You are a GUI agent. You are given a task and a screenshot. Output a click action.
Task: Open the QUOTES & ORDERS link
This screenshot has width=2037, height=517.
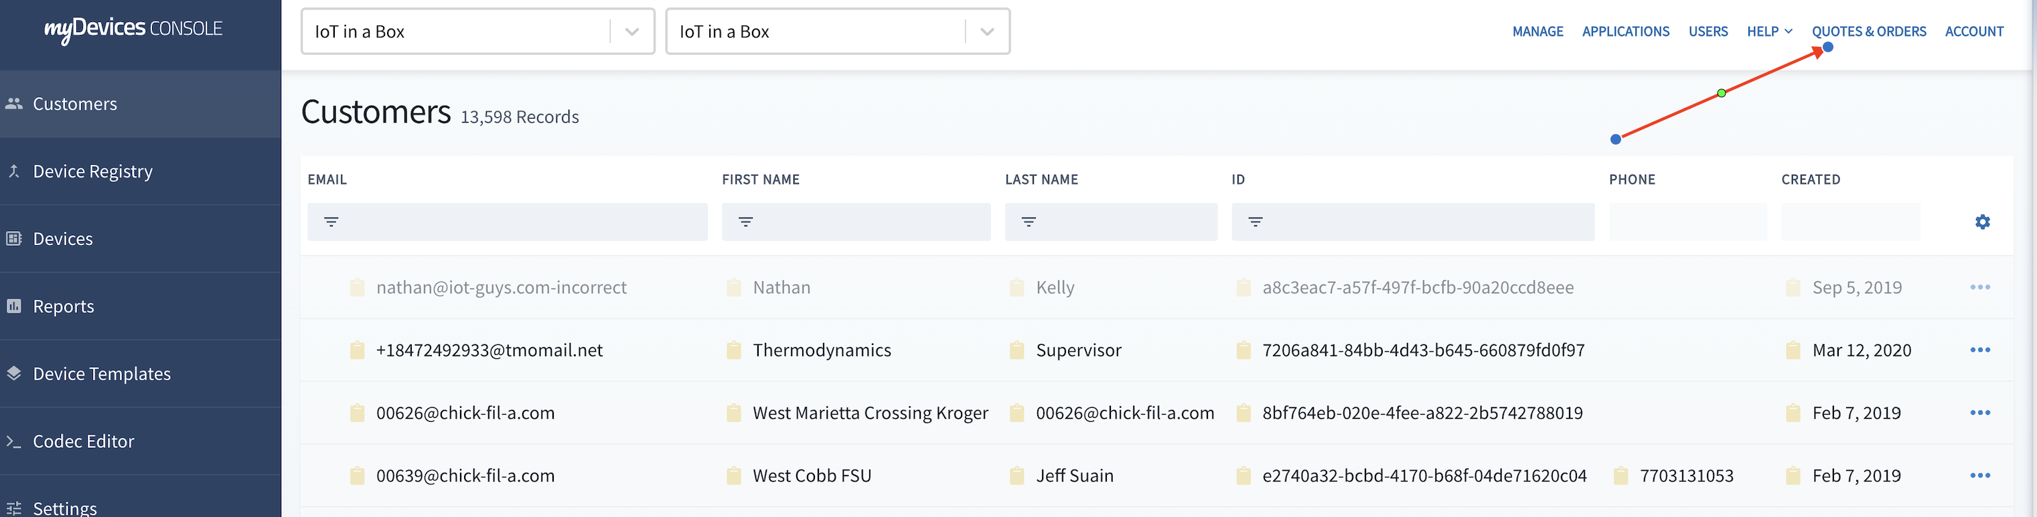click(1868, 31)
